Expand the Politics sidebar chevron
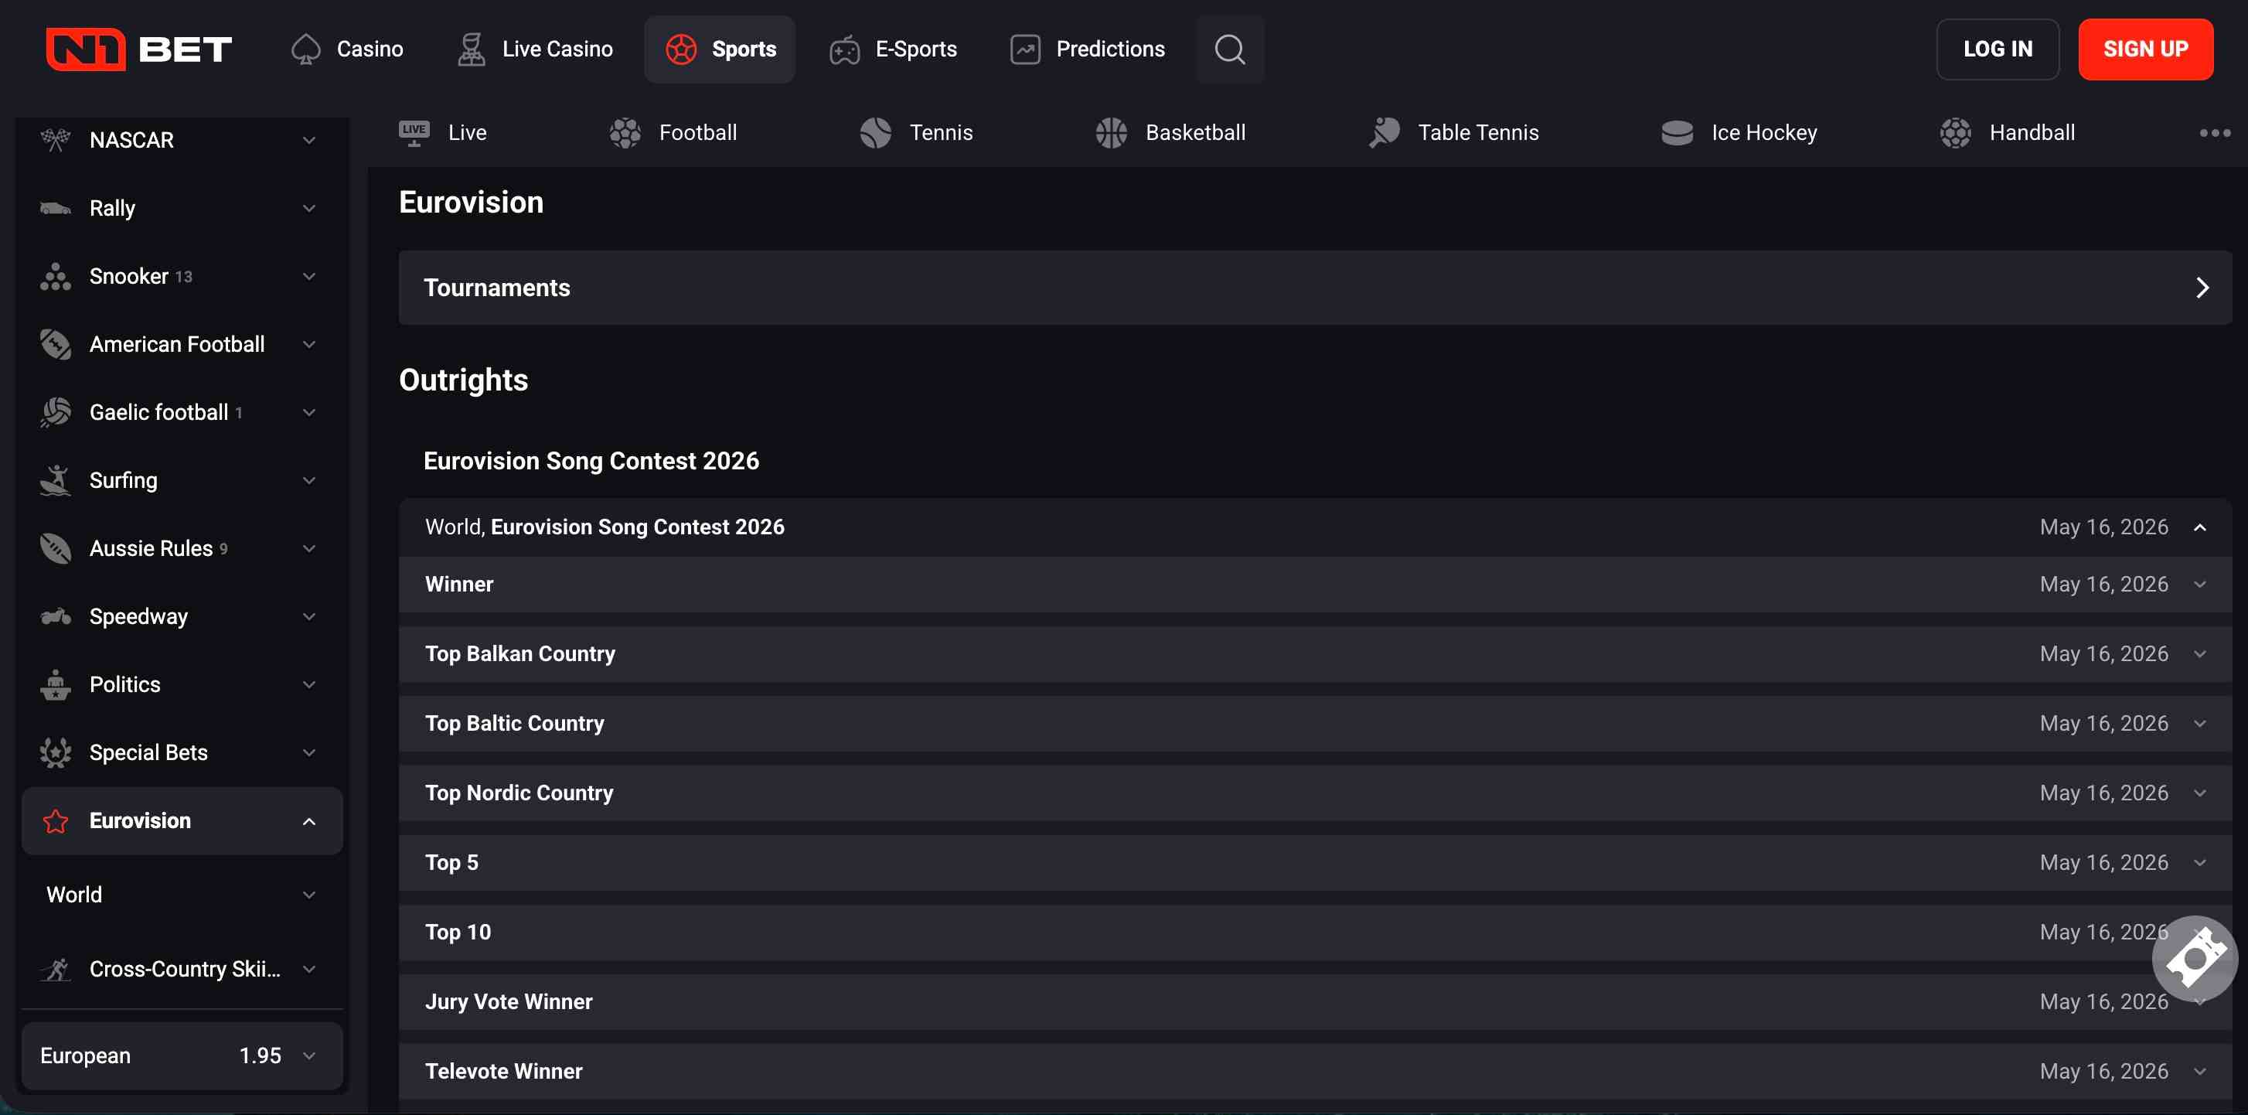2248x1115 pixels. point(309,684)
